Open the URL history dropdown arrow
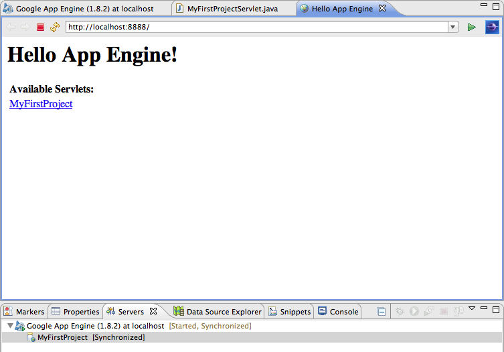504x352 pixels. (453, 27)
